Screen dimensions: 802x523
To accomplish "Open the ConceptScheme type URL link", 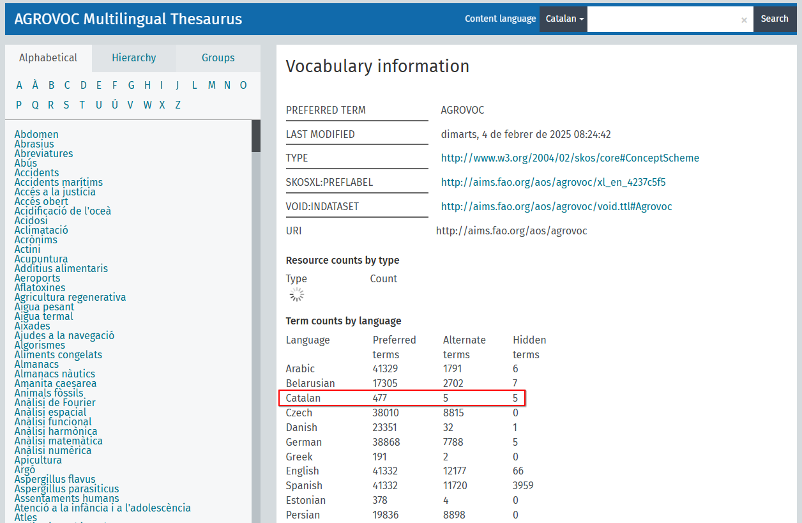I will coord(570,158).
